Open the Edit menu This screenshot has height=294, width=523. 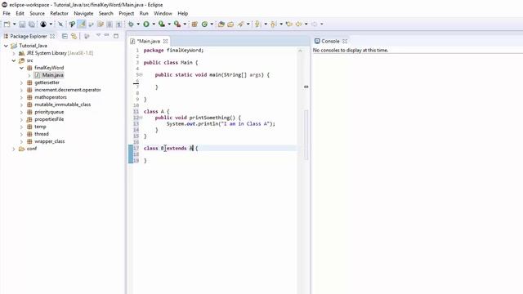click(x=20, y=13)
